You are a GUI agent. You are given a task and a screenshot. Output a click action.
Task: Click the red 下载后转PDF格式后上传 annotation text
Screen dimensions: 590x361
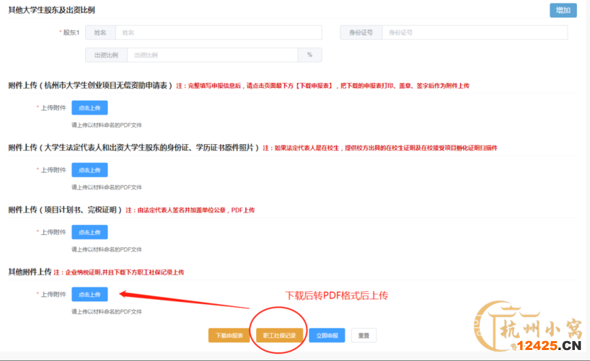click(337, 295)
